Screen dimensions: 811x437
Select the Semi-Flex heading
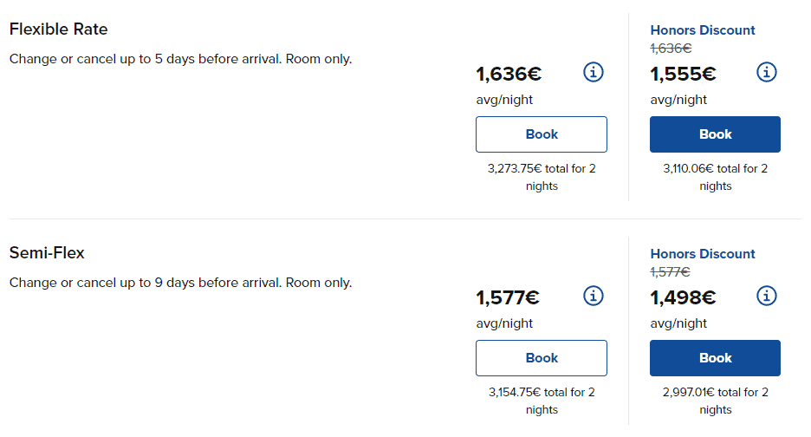(47, 253)
